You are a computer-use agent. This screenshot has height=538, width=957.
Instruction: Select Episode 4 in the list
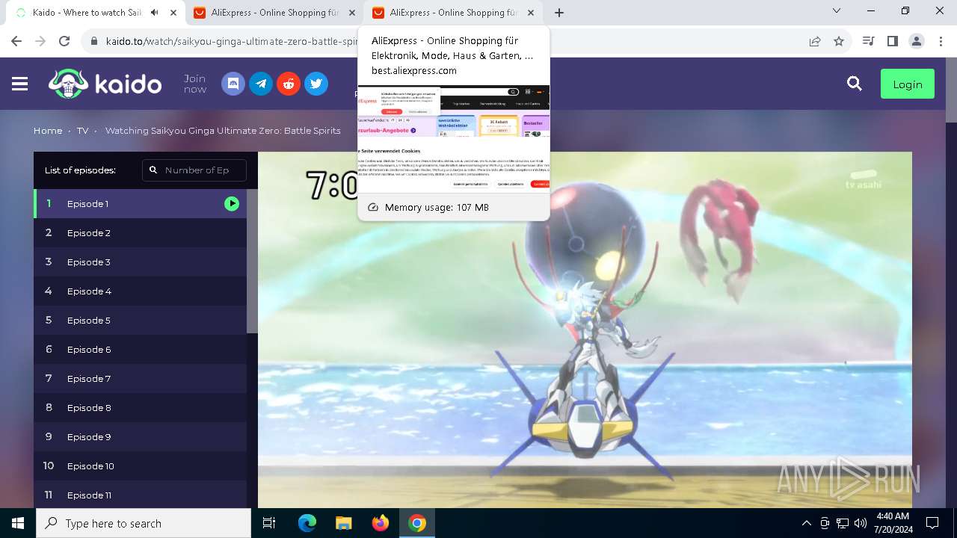tap(140, 291)
